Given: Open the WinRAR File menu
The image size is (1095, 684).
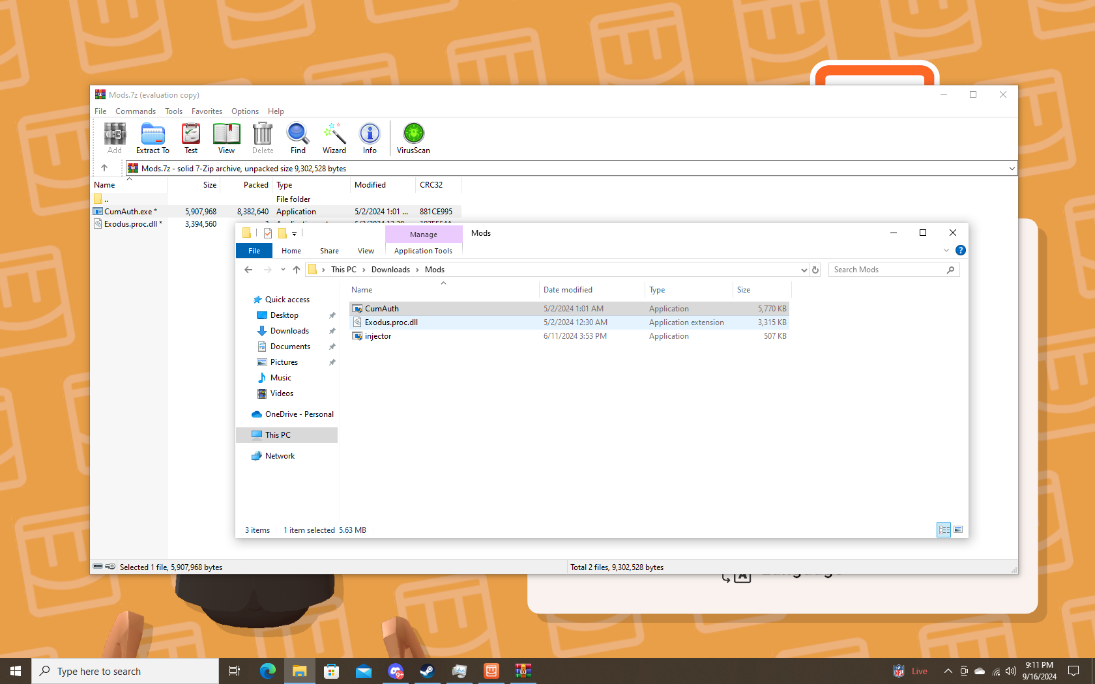Looking at the screenshot, I should coord(100,111).
